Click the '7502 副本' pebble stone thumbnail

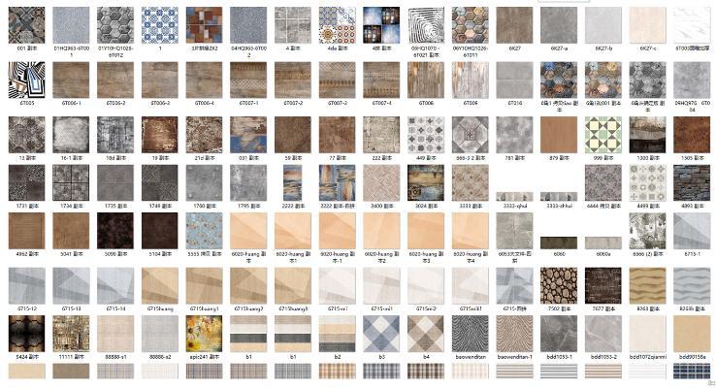coord(559,286)
